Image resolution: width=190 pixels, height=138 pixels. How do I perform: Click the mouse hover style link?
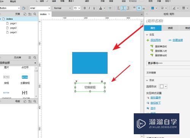pos(155,98)
